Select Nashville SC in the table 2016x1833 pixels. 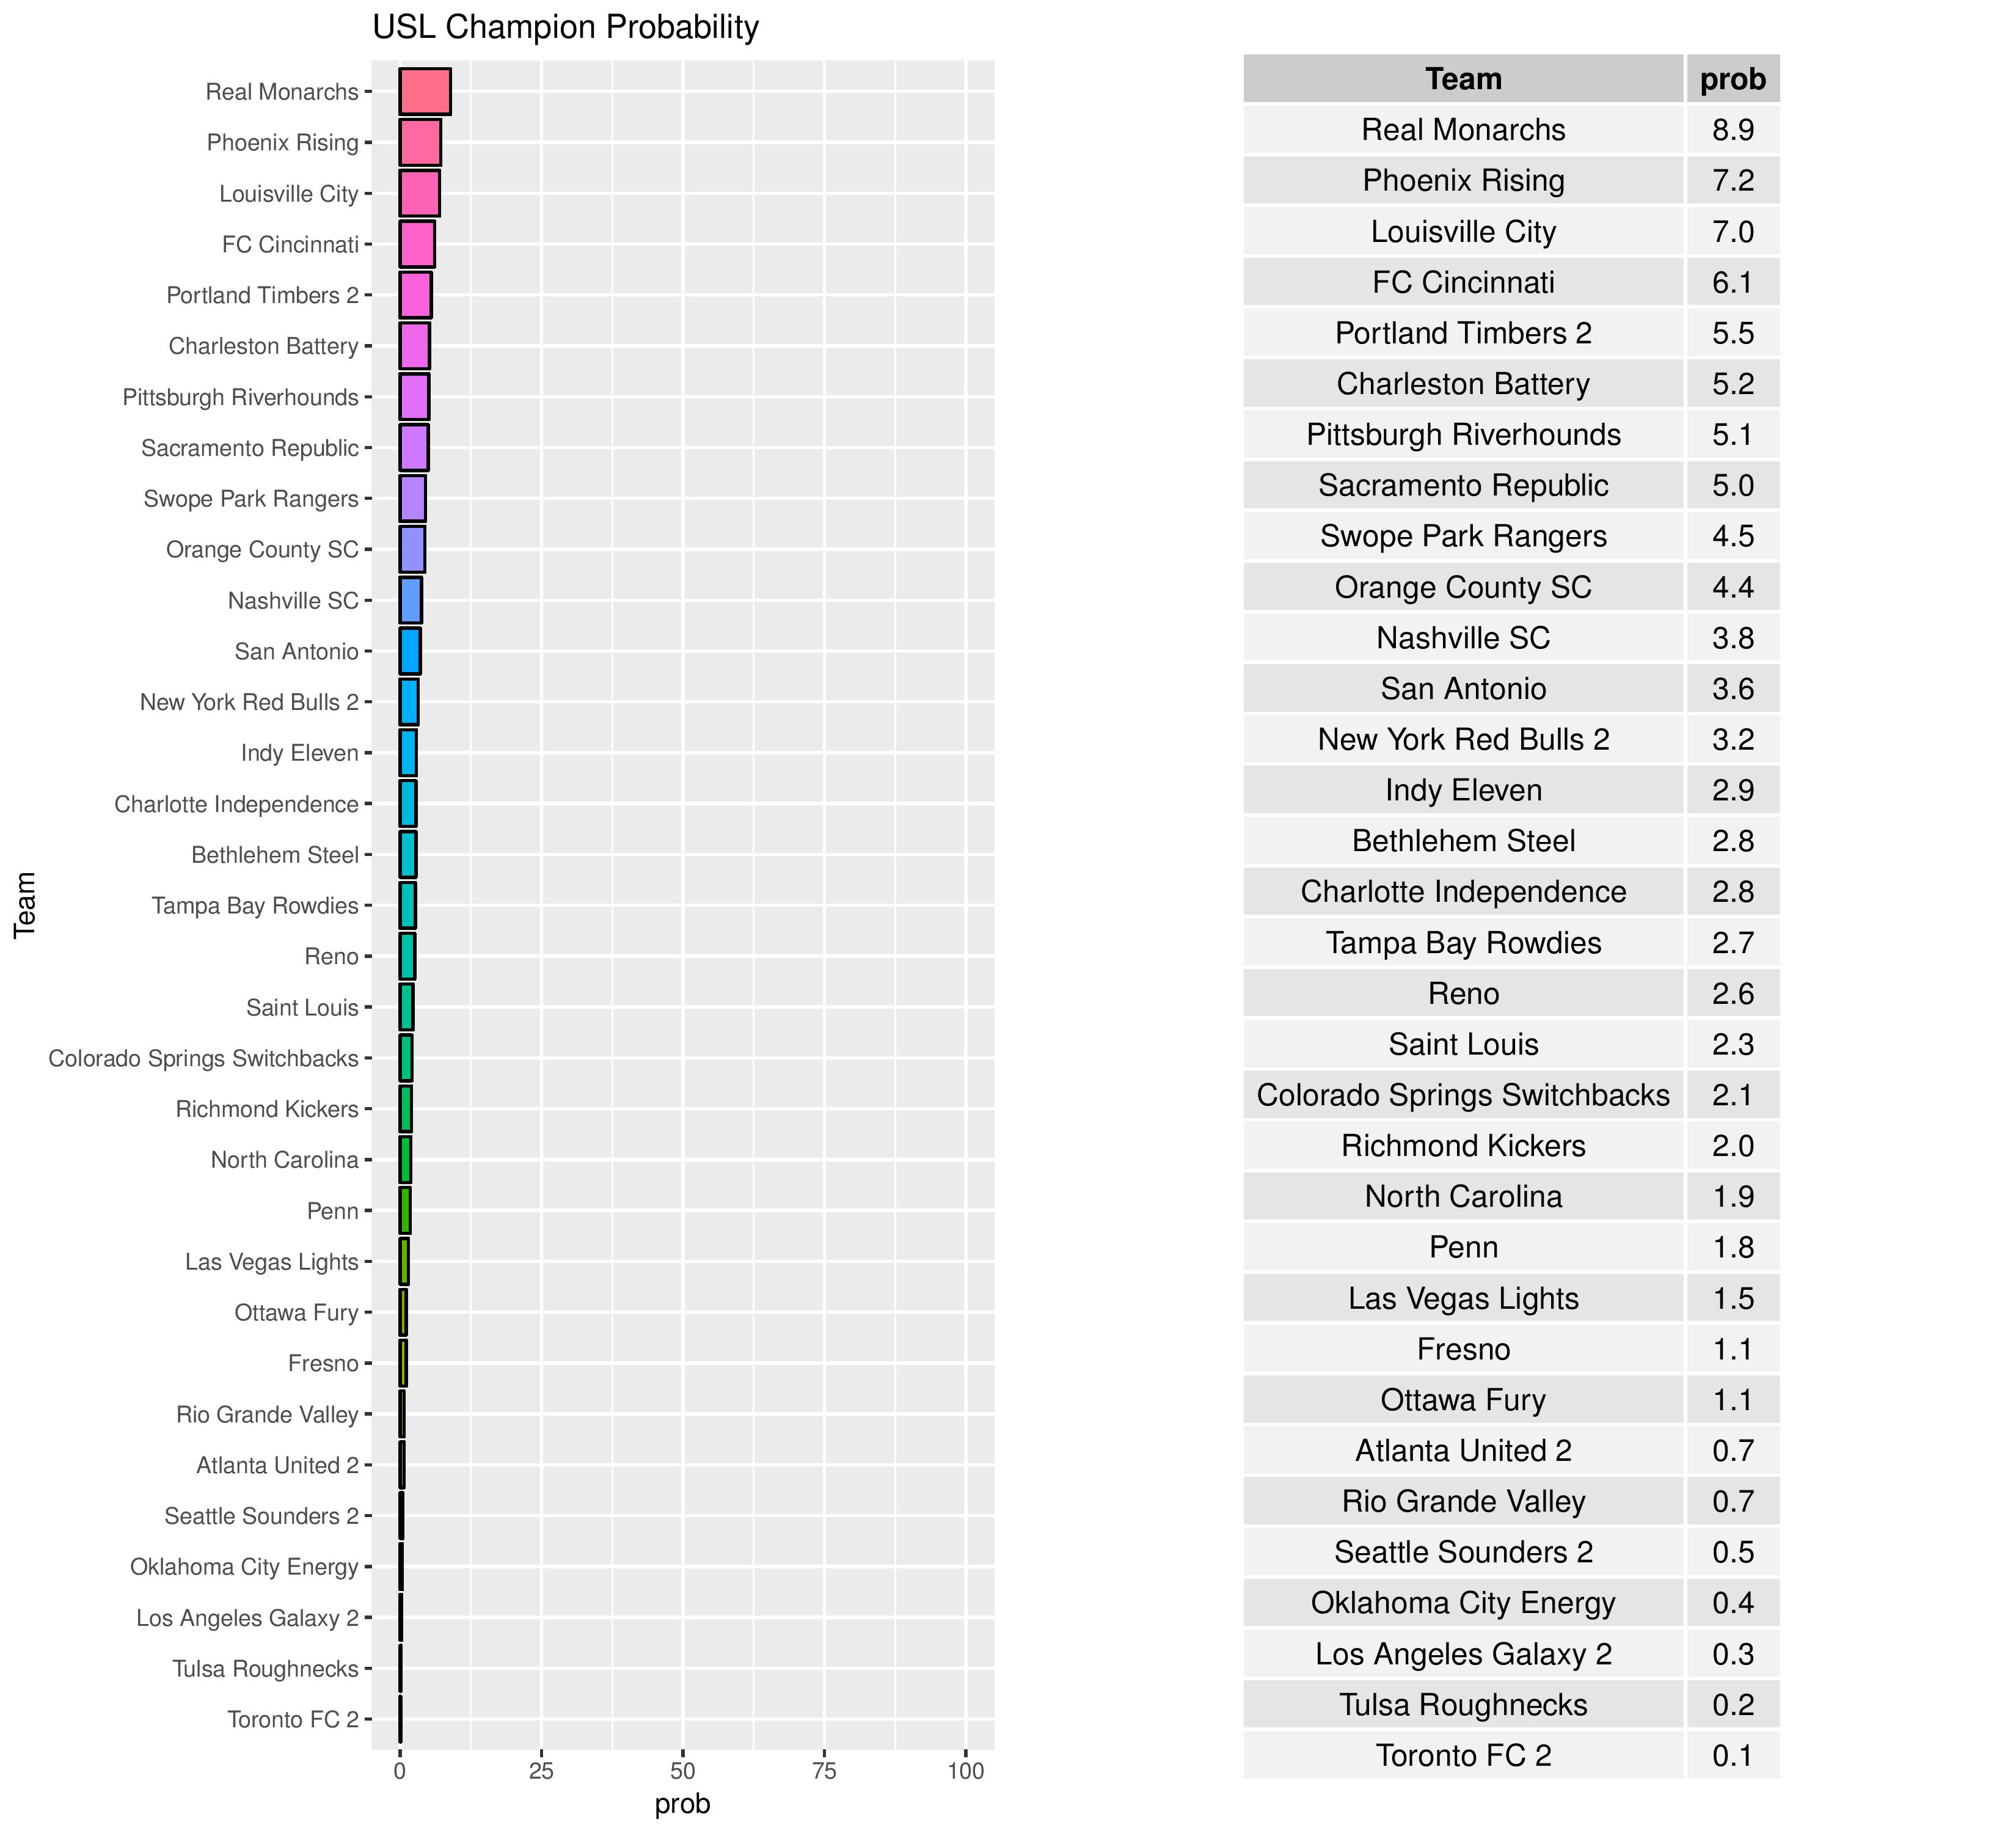(1463, 638)
